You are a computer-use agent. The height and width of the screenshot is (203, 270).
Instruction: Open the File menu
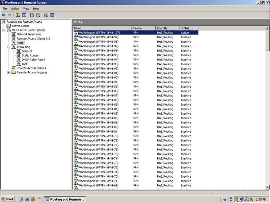pyautogui.click(x=5, y=9)
